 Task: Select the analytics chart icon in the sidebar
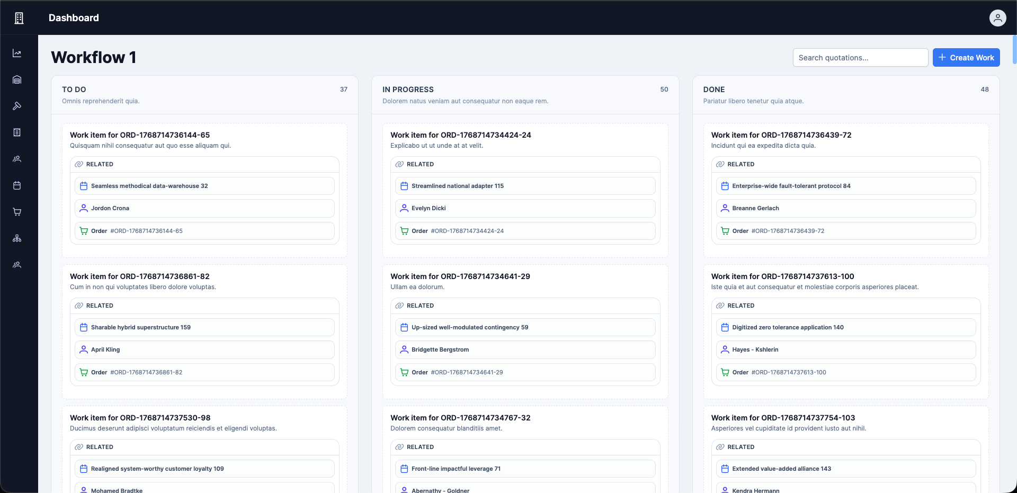(17, 53)
